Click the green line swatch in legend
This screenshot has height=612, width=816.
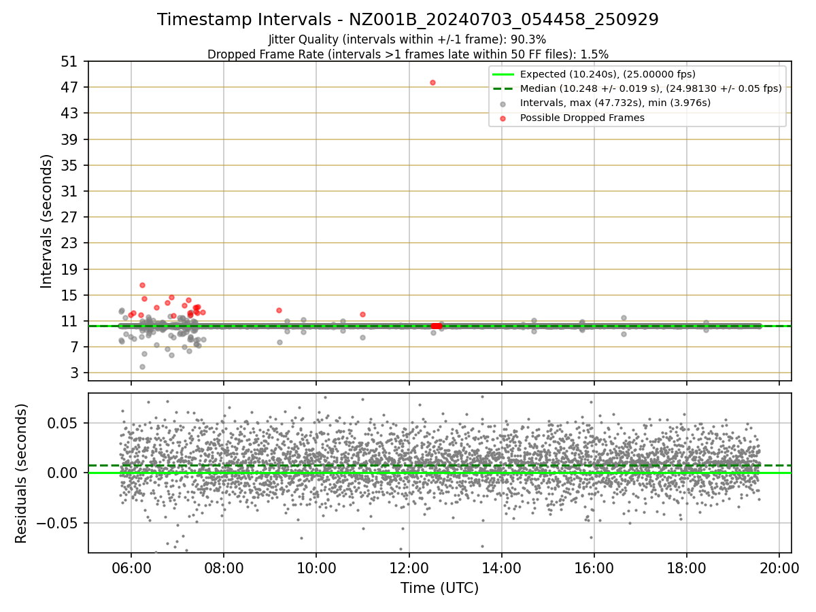502,74
